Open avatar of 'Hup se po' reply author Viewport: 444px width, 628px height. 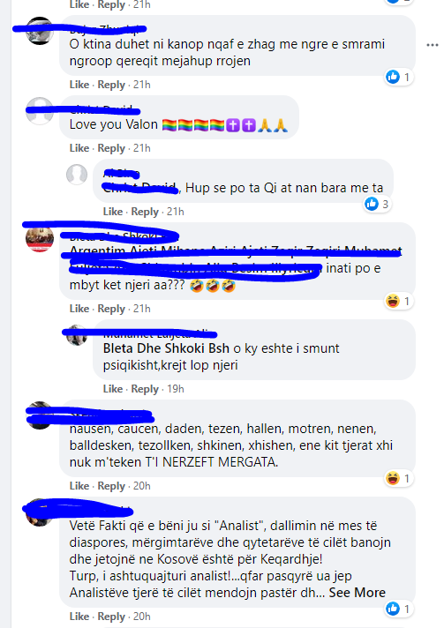(x=77, y=175)
